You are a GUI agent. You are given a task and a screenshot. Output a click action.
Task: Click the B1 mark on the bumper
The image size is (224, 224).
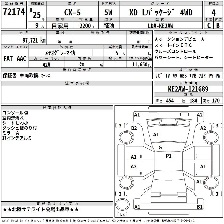200,207
